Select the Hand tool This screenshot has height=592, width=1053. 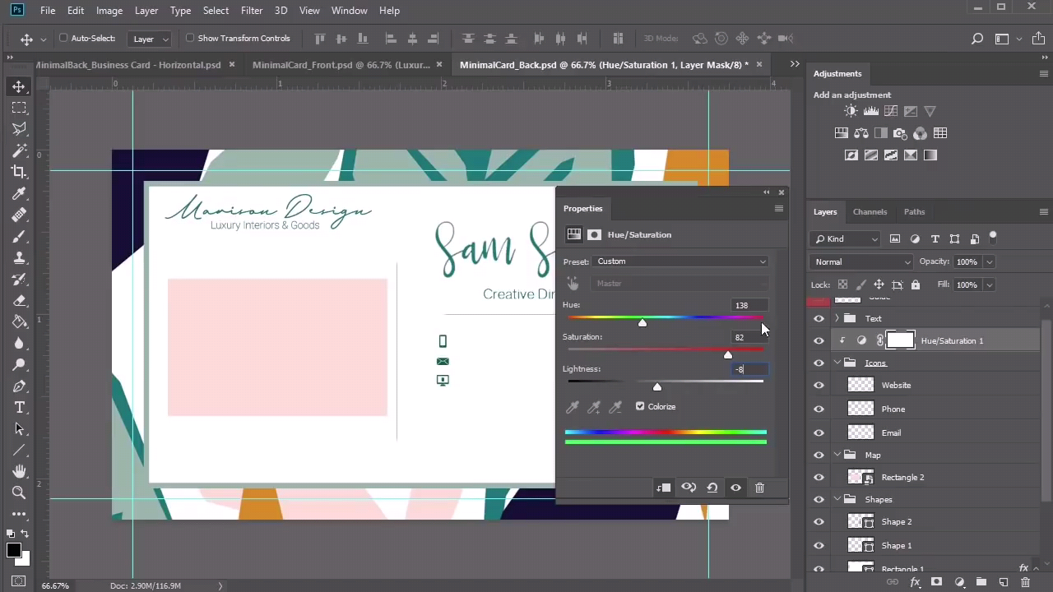(x=19, y=471)
